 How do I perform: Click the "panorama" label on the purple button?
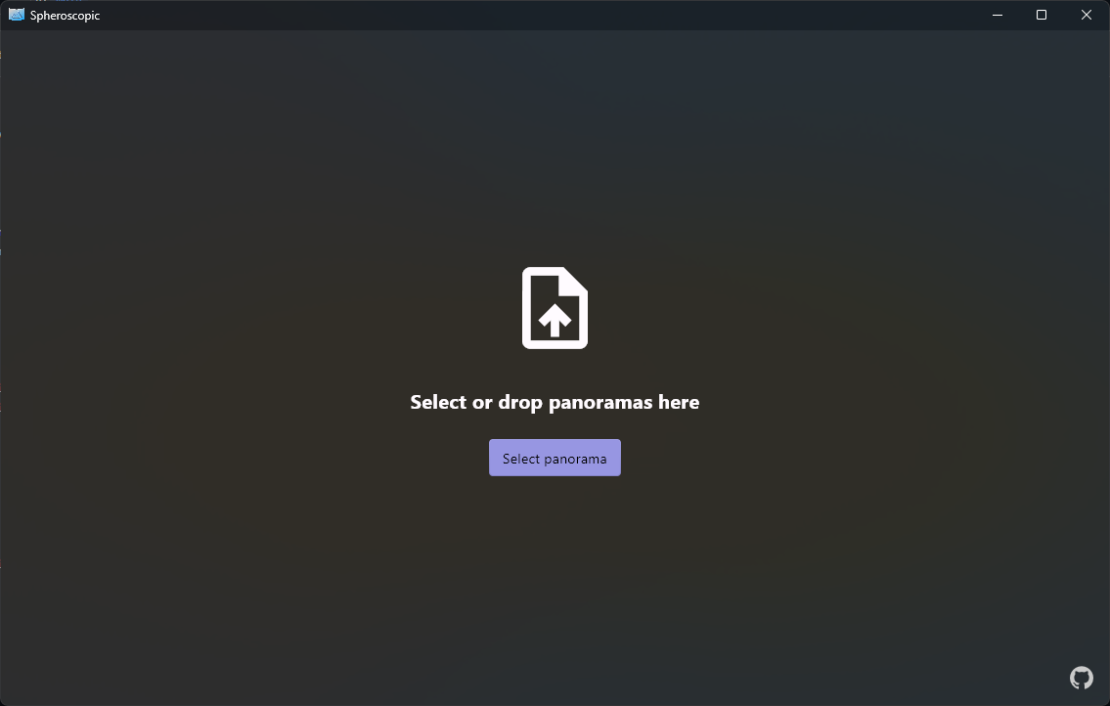pos(575,459)
